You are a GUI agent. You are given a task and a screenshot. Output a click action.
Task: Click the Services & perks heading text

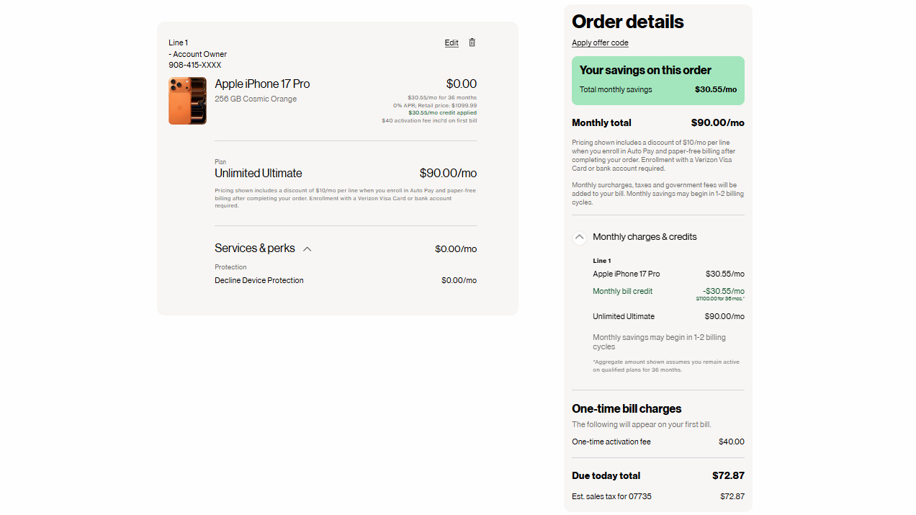[x=255, y=248]
